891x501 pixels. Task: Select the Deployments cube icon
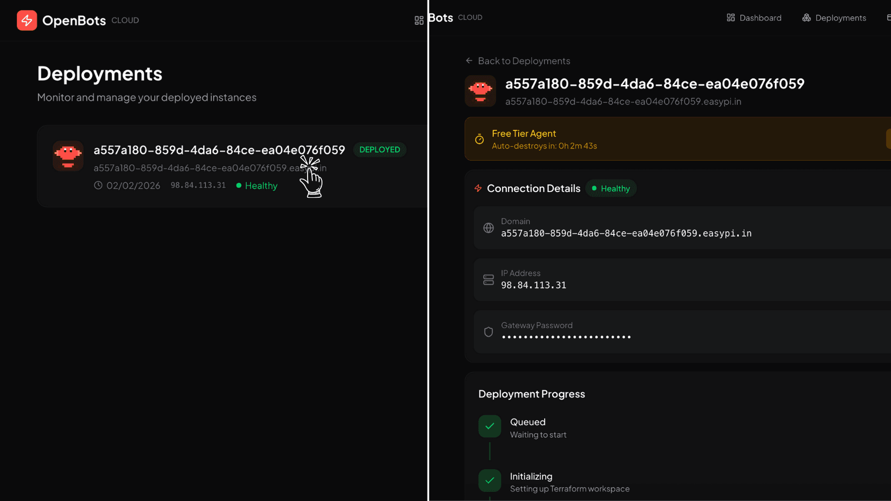click(x=806, y=17)
